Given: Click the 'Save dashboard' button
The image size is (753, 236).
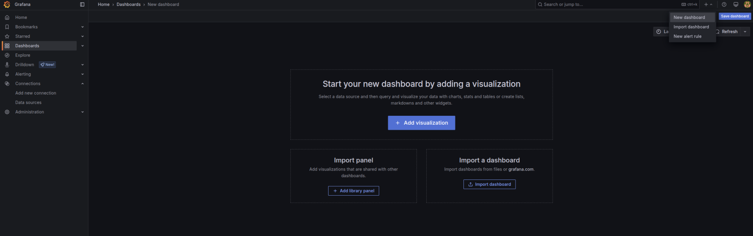Looking at the screenshot, I should coord(735,16).
